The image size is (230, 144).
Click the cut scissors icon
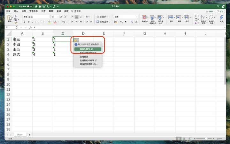16,16
